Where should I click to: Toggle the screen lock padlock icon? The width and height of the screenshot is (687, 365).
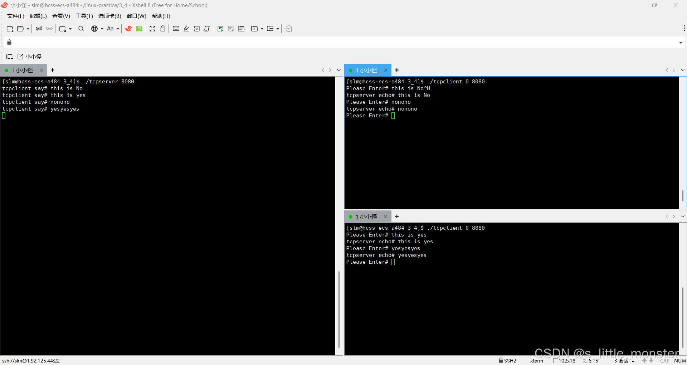click(x=163, y=29)
